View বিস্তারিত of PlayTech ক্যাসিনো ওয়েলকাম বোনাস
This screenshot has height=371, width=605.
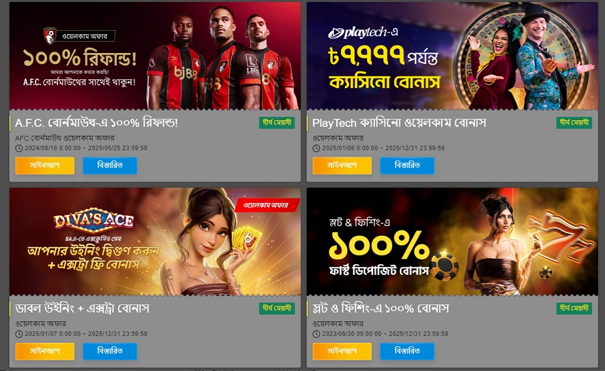coord(407,165)
